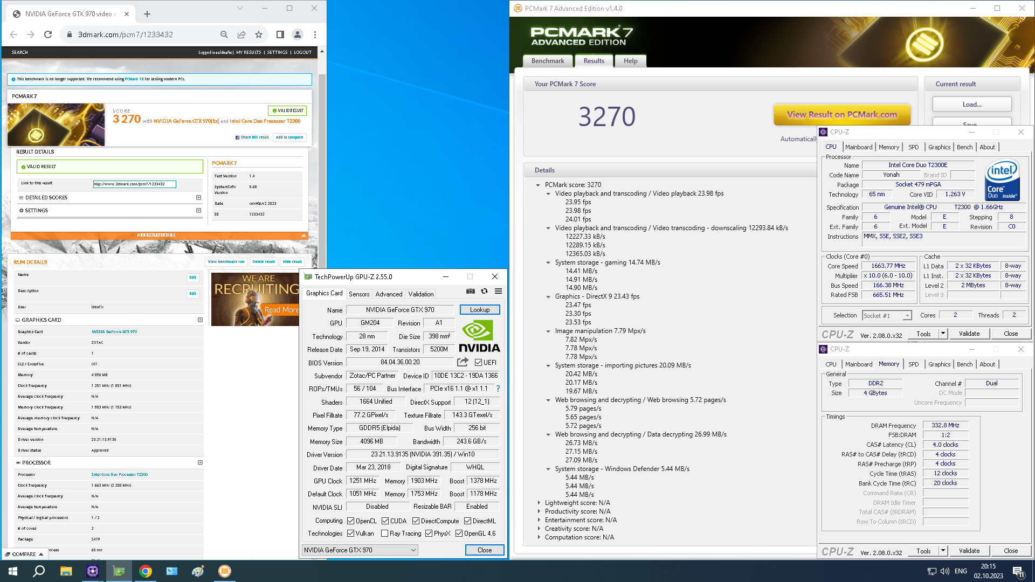The height and width of the screenshot is (582, 1035).
Task: Toggle PhysX checkbox
Action: coord(429,533)
